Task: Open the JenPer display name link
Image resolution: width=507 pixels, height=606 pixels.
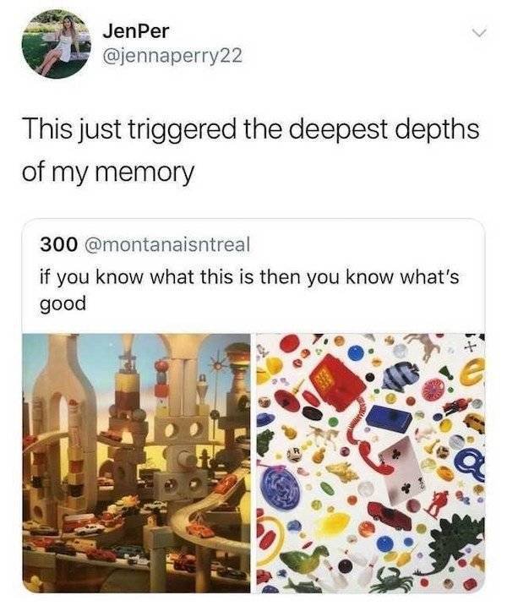Action: pyautogui.click(x=135, y=31)
